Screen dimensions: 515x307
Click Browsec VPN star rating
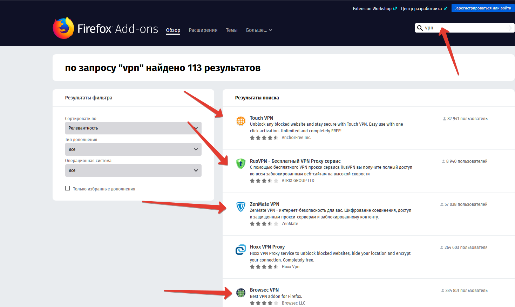coord(264,303)
